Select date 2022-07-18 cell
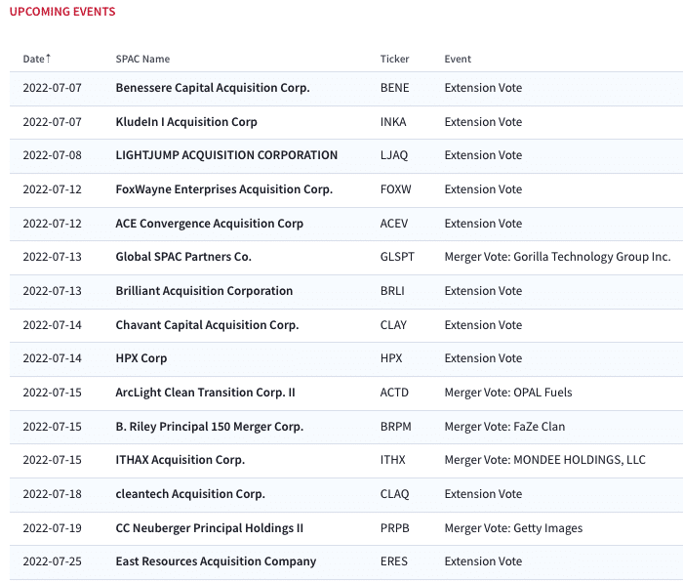The height and width of the screenshot is (581, 683). pyautogui.click(x=52, y=494)
